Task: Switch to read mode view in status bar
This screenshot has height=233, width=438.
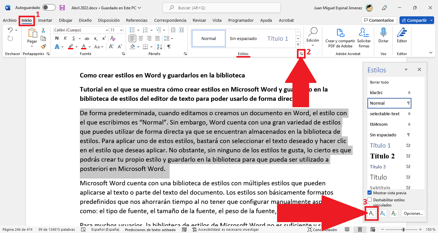Action: (347, 229)
